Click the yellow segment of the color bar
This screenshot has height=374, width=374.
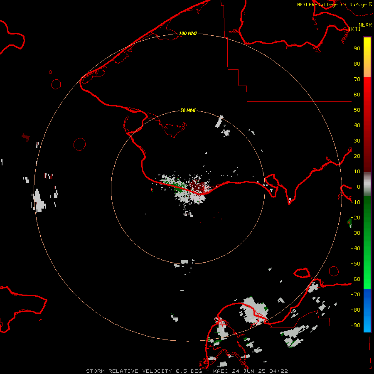pyautogui.click(x=367, y=57)
